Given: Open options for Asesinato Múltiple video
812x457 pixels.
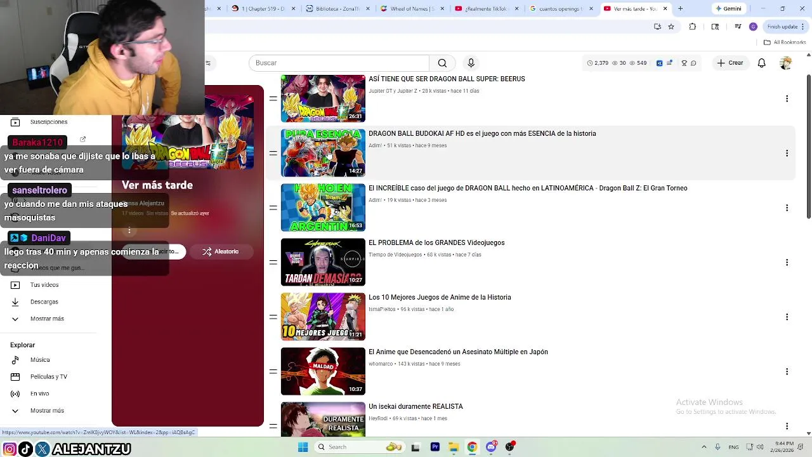Looking at the screenshot, I should point(787,371).
